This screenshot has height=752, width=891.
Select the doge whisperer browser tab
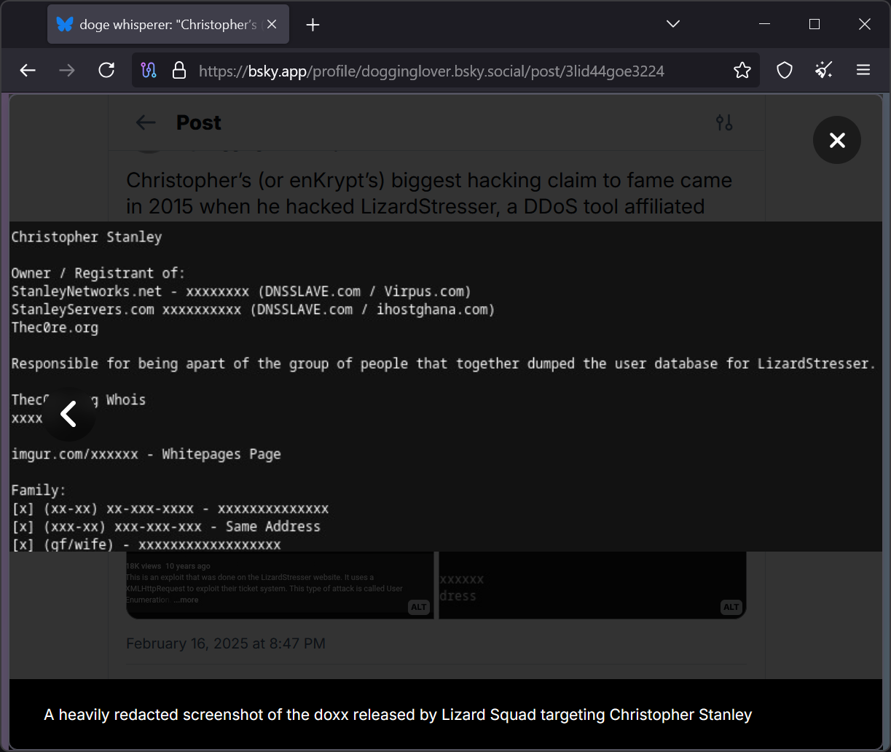[x=168, y=24]
